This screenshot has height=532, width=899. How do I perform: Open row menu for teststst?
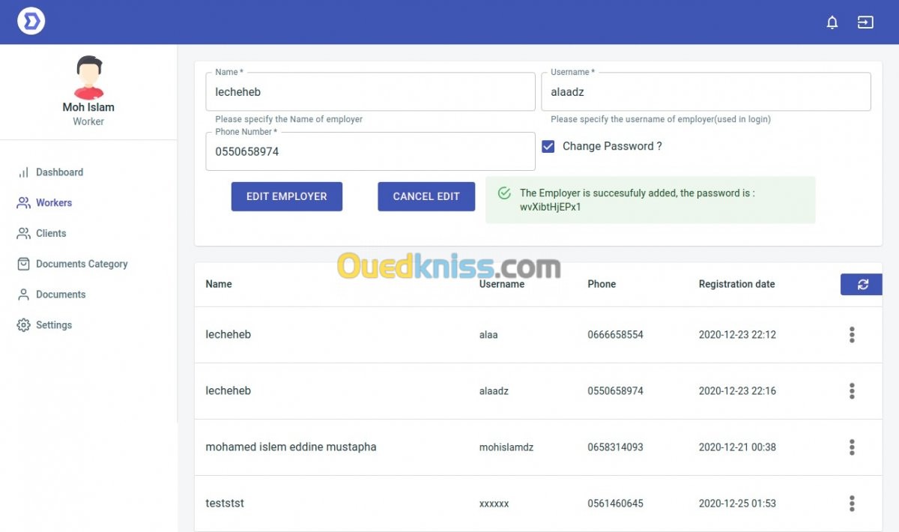[852, 504]
